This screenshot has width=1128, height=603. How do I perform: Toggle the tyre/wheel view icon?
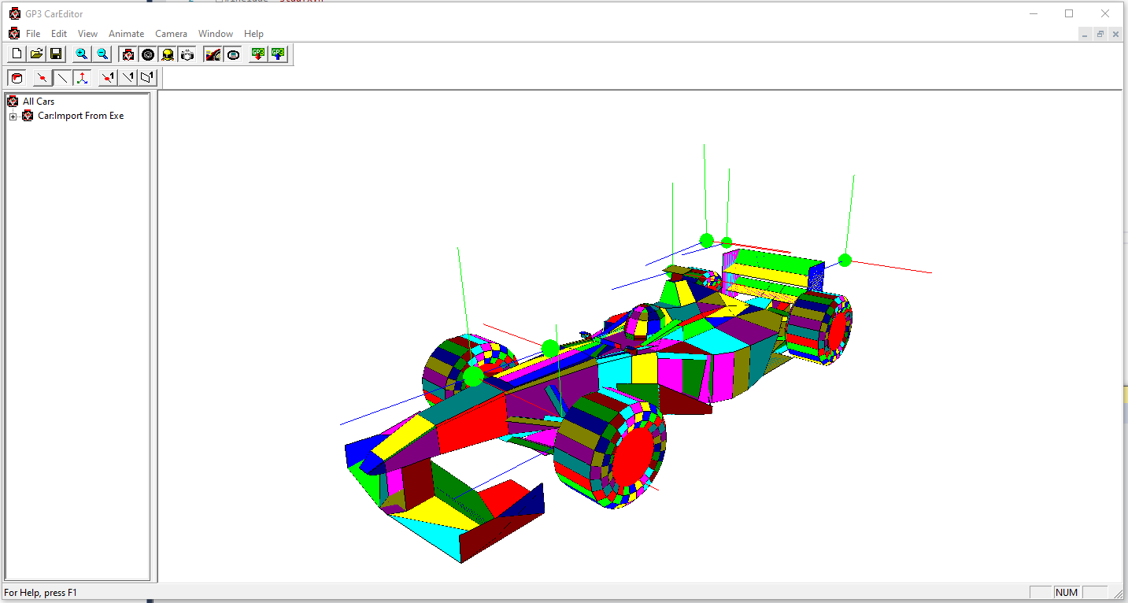coord(147,54)
